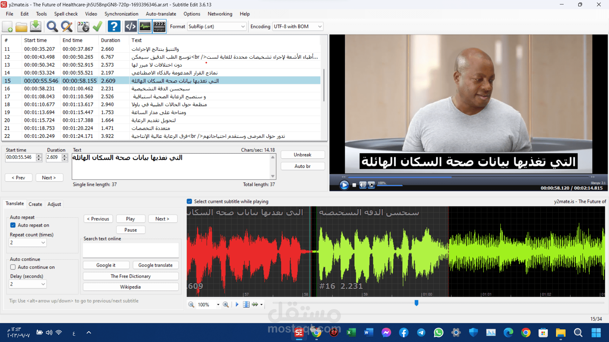The image size is (609, 342).
Task: Click the video player volume slider
Action: [x=390, y=185]
